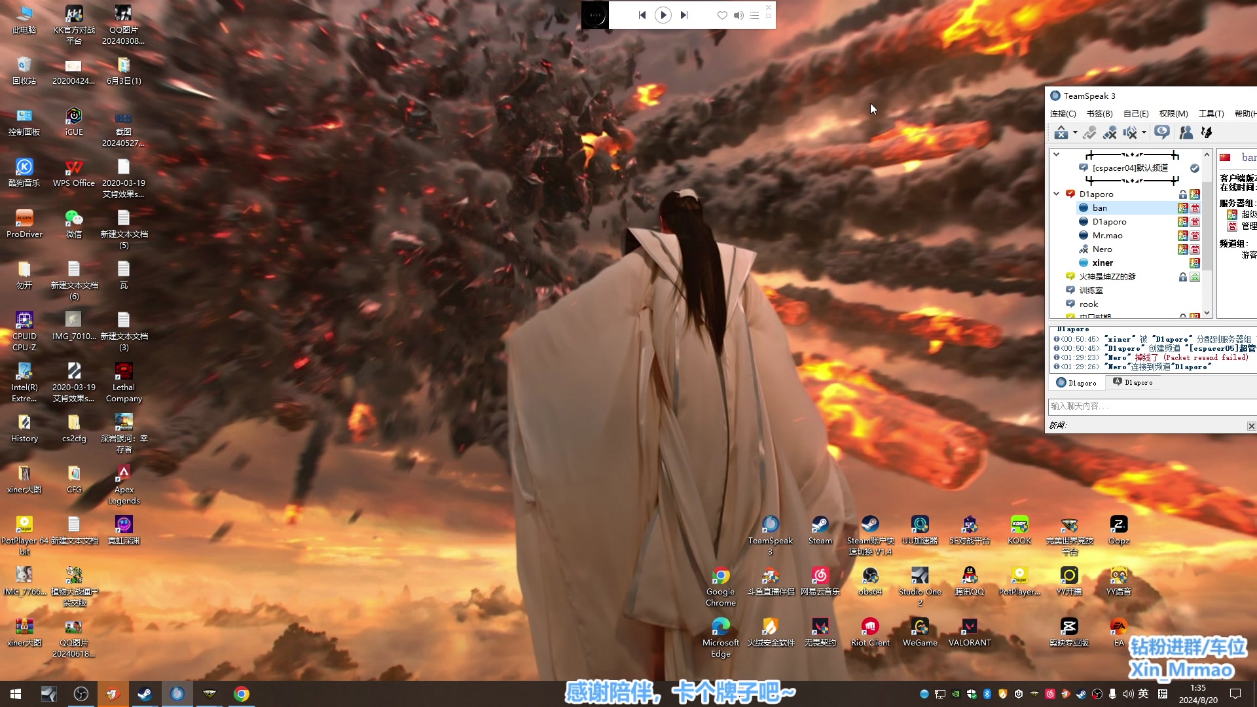Screen dimensions: 1257x707
Task: Open Steam desktop shortcut
Action: (x=820, y=530)
